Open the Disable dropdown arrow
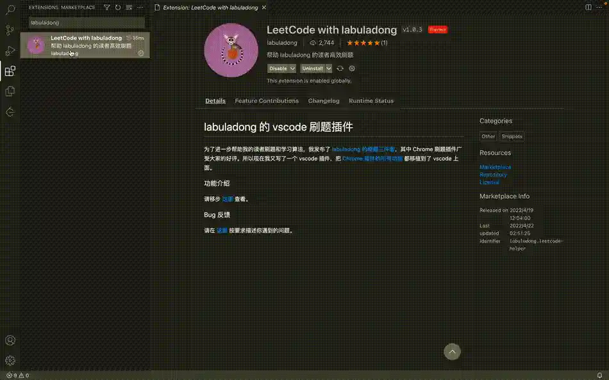The height and width of the screenshot is (380, 609). pos(292,68)
